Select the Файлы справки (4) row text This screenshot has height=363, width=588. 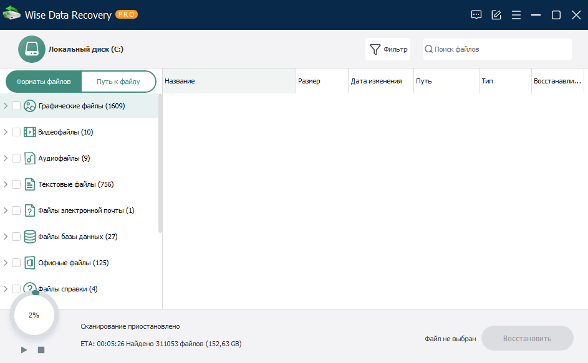pos(68,289)
